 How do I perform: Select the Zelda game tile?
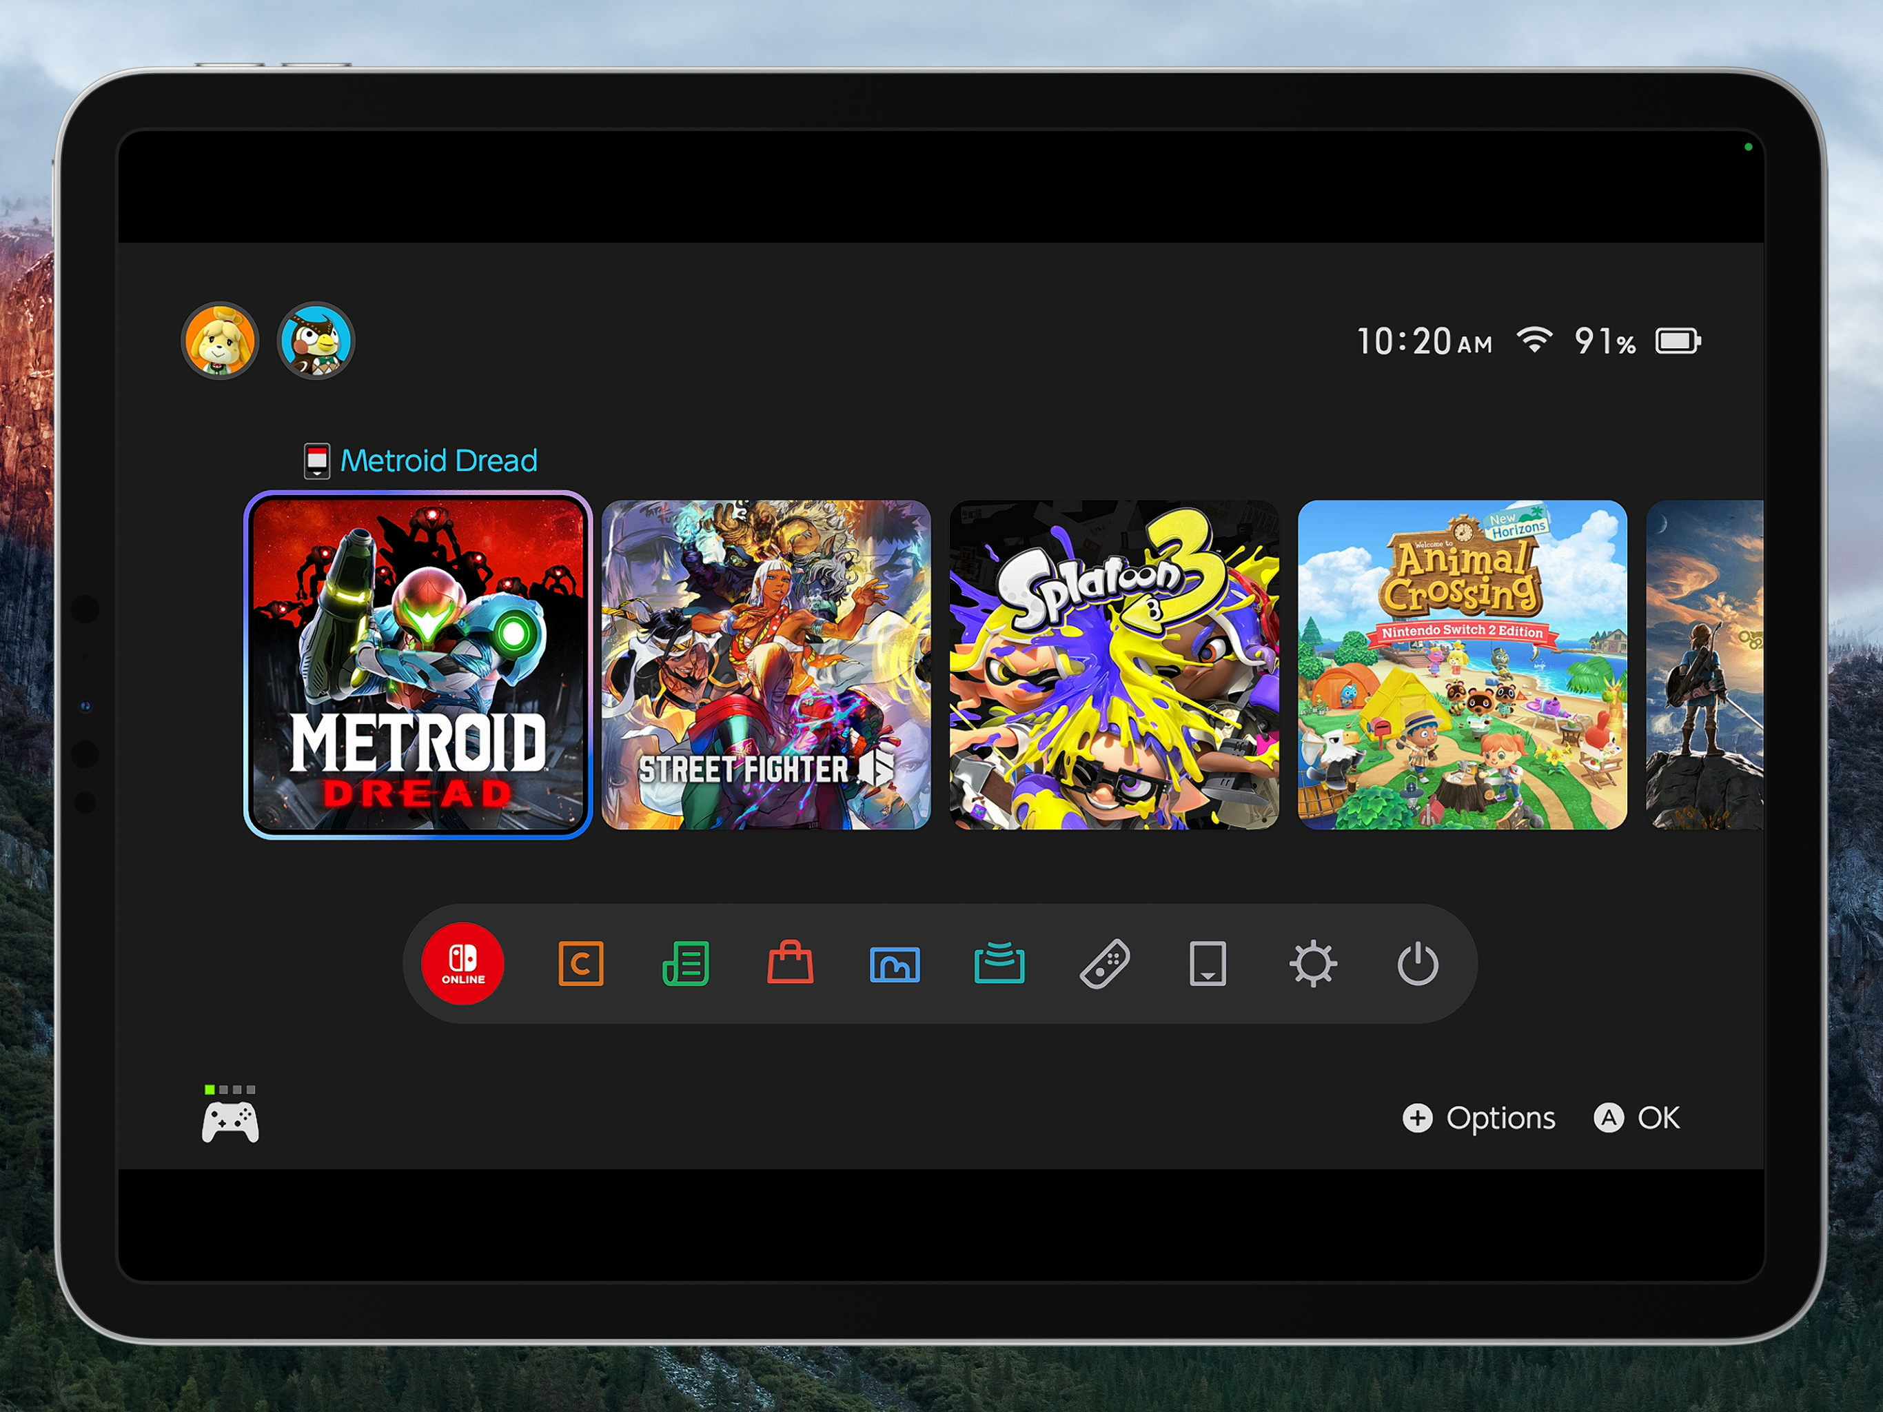[x=1705, y=664]
